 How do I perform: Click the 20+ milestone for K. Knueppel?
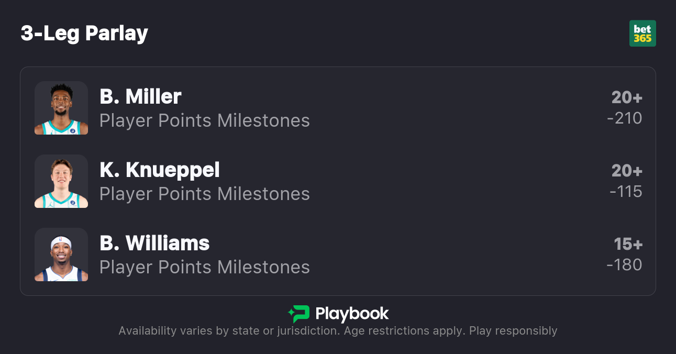627,171
